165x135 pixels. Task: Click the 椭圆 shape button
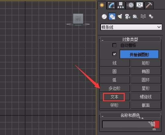coord(146,71)
